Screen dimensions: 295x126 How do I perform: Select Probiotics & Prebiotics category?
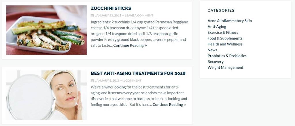click(x=227, y=56)
